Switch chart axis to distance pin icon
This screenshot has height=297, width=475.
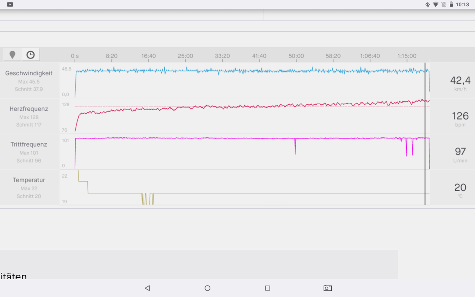click(12, 55)
